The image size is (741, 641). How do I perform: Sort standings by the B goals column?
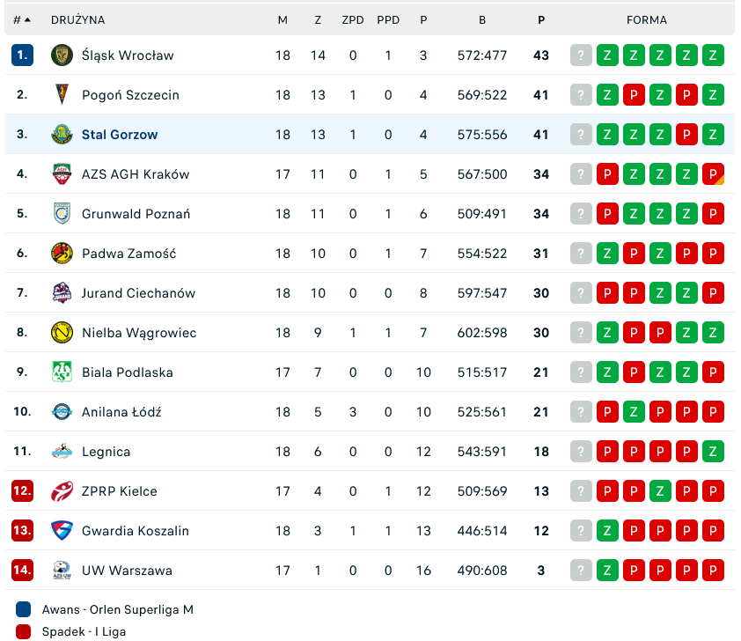(x=482, y=19)
